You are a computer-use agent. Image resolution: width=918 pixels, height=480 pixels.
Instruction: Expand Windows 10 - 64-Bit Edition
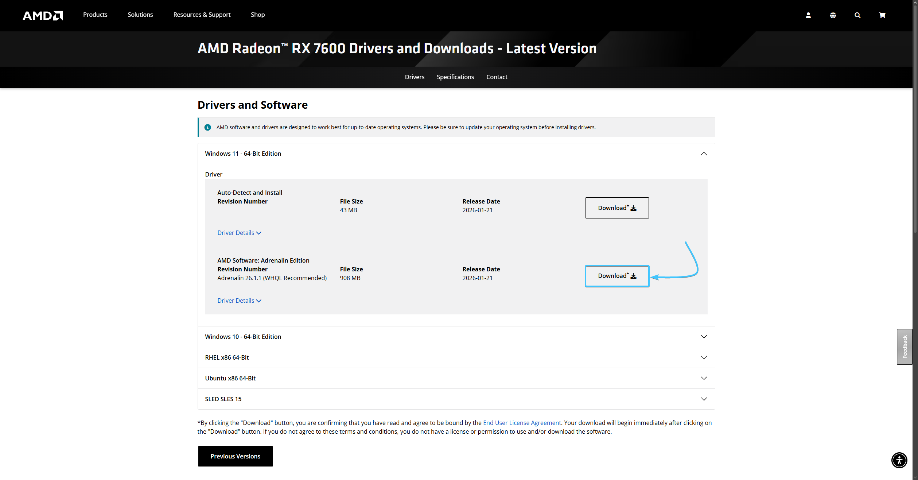(x=704, y=337)
